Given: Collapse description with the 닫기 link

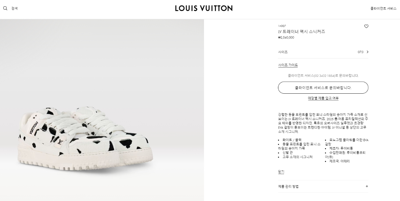Looking at the screenshot, I should click(x=281, y=172).
